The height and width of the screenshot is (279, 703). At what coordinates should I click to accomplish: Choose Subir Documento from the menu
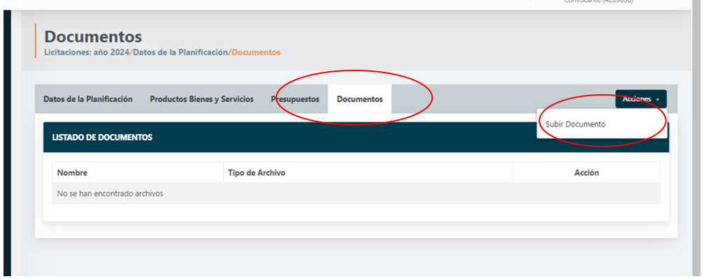pos(575,124)
